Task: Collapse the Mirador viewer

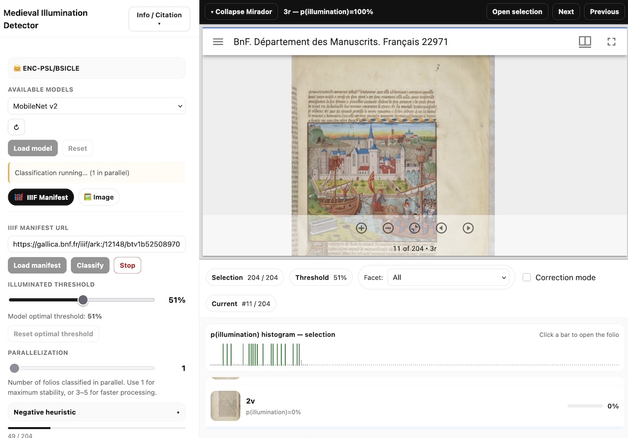Action: [x=241, y=11]
